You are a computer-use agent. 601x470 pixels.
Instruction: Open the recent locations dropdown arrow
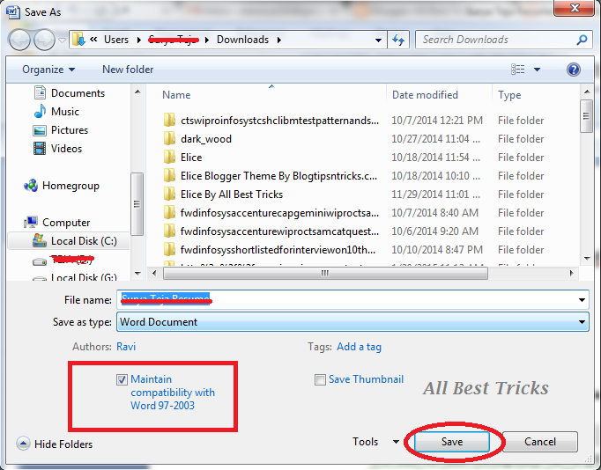(x=62, y=40)
